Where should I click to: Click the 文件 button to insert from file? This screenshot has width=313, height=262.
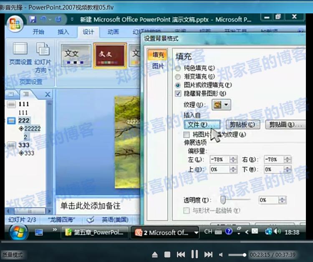(x=202, y=125)
